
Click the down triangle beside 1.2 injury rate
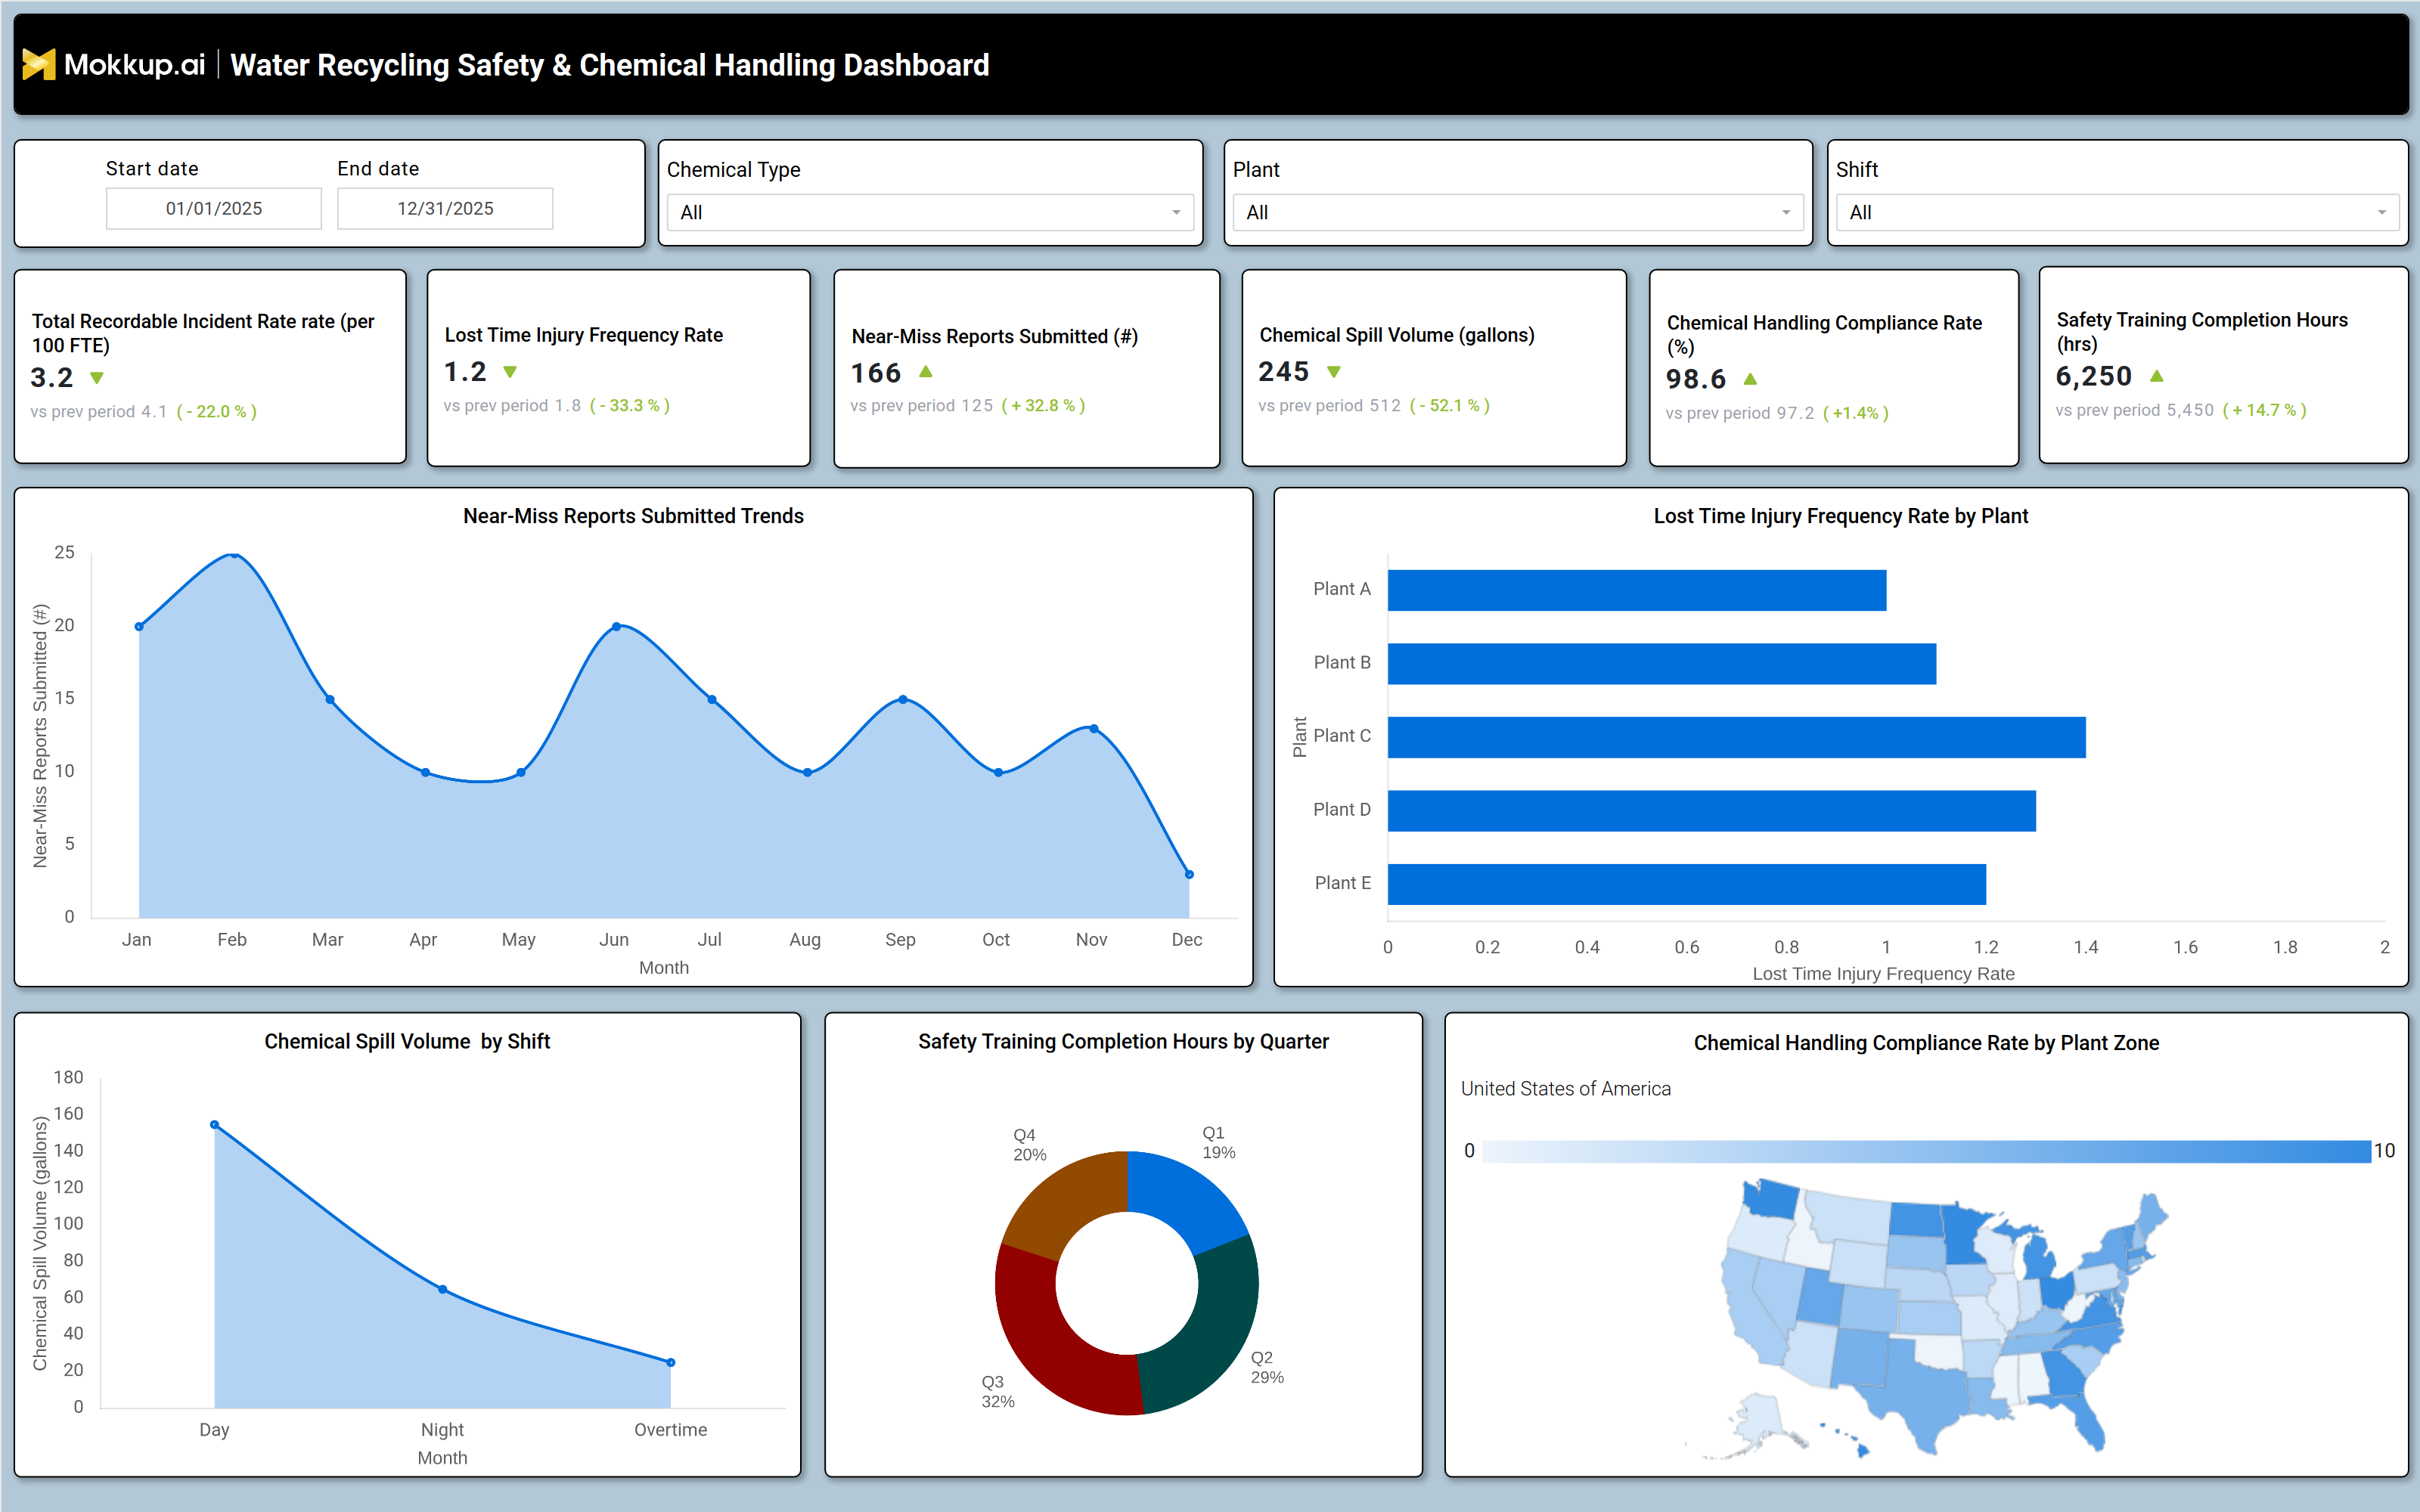point(510,372)
